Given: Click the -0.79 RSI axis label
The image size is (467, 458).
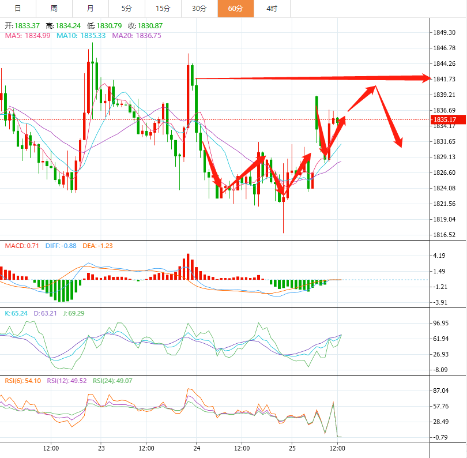Looking at the screenshot, I should click(x=440, y=437).
